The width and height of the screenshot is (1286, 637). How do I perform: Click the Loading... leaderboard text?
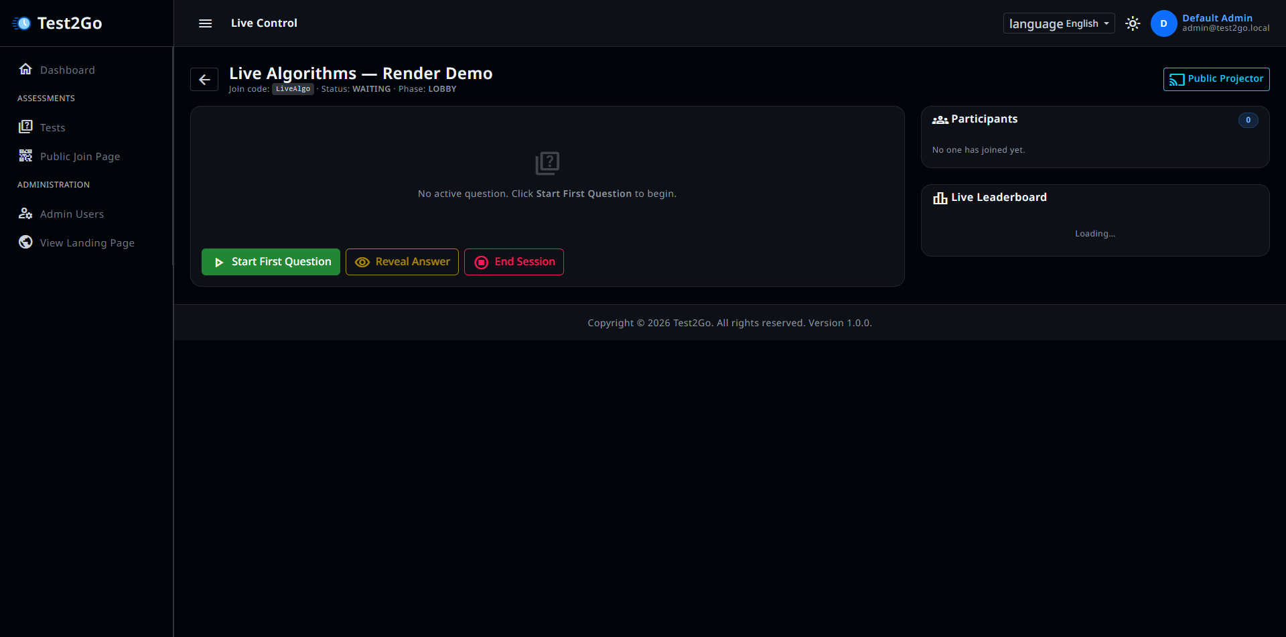point(1095,234)
